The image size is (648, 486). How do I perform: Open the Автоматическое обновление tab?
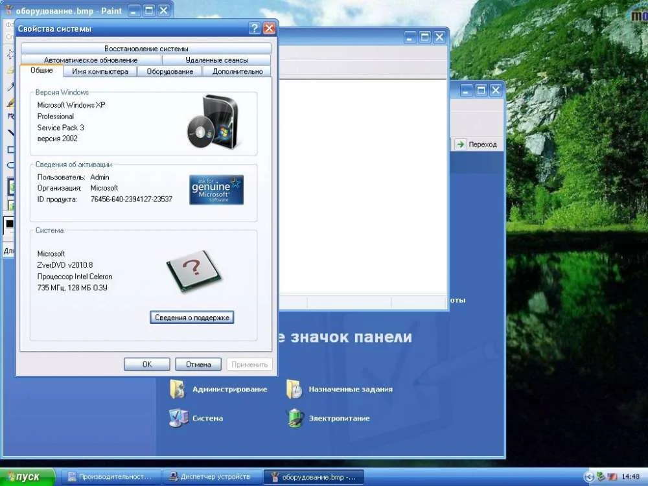(91, 60)
